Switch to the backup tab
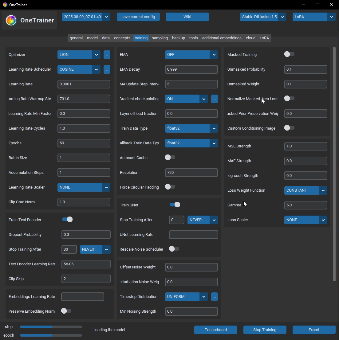Image resolution: width=339 pixels, height=340 pixels. 178,38
